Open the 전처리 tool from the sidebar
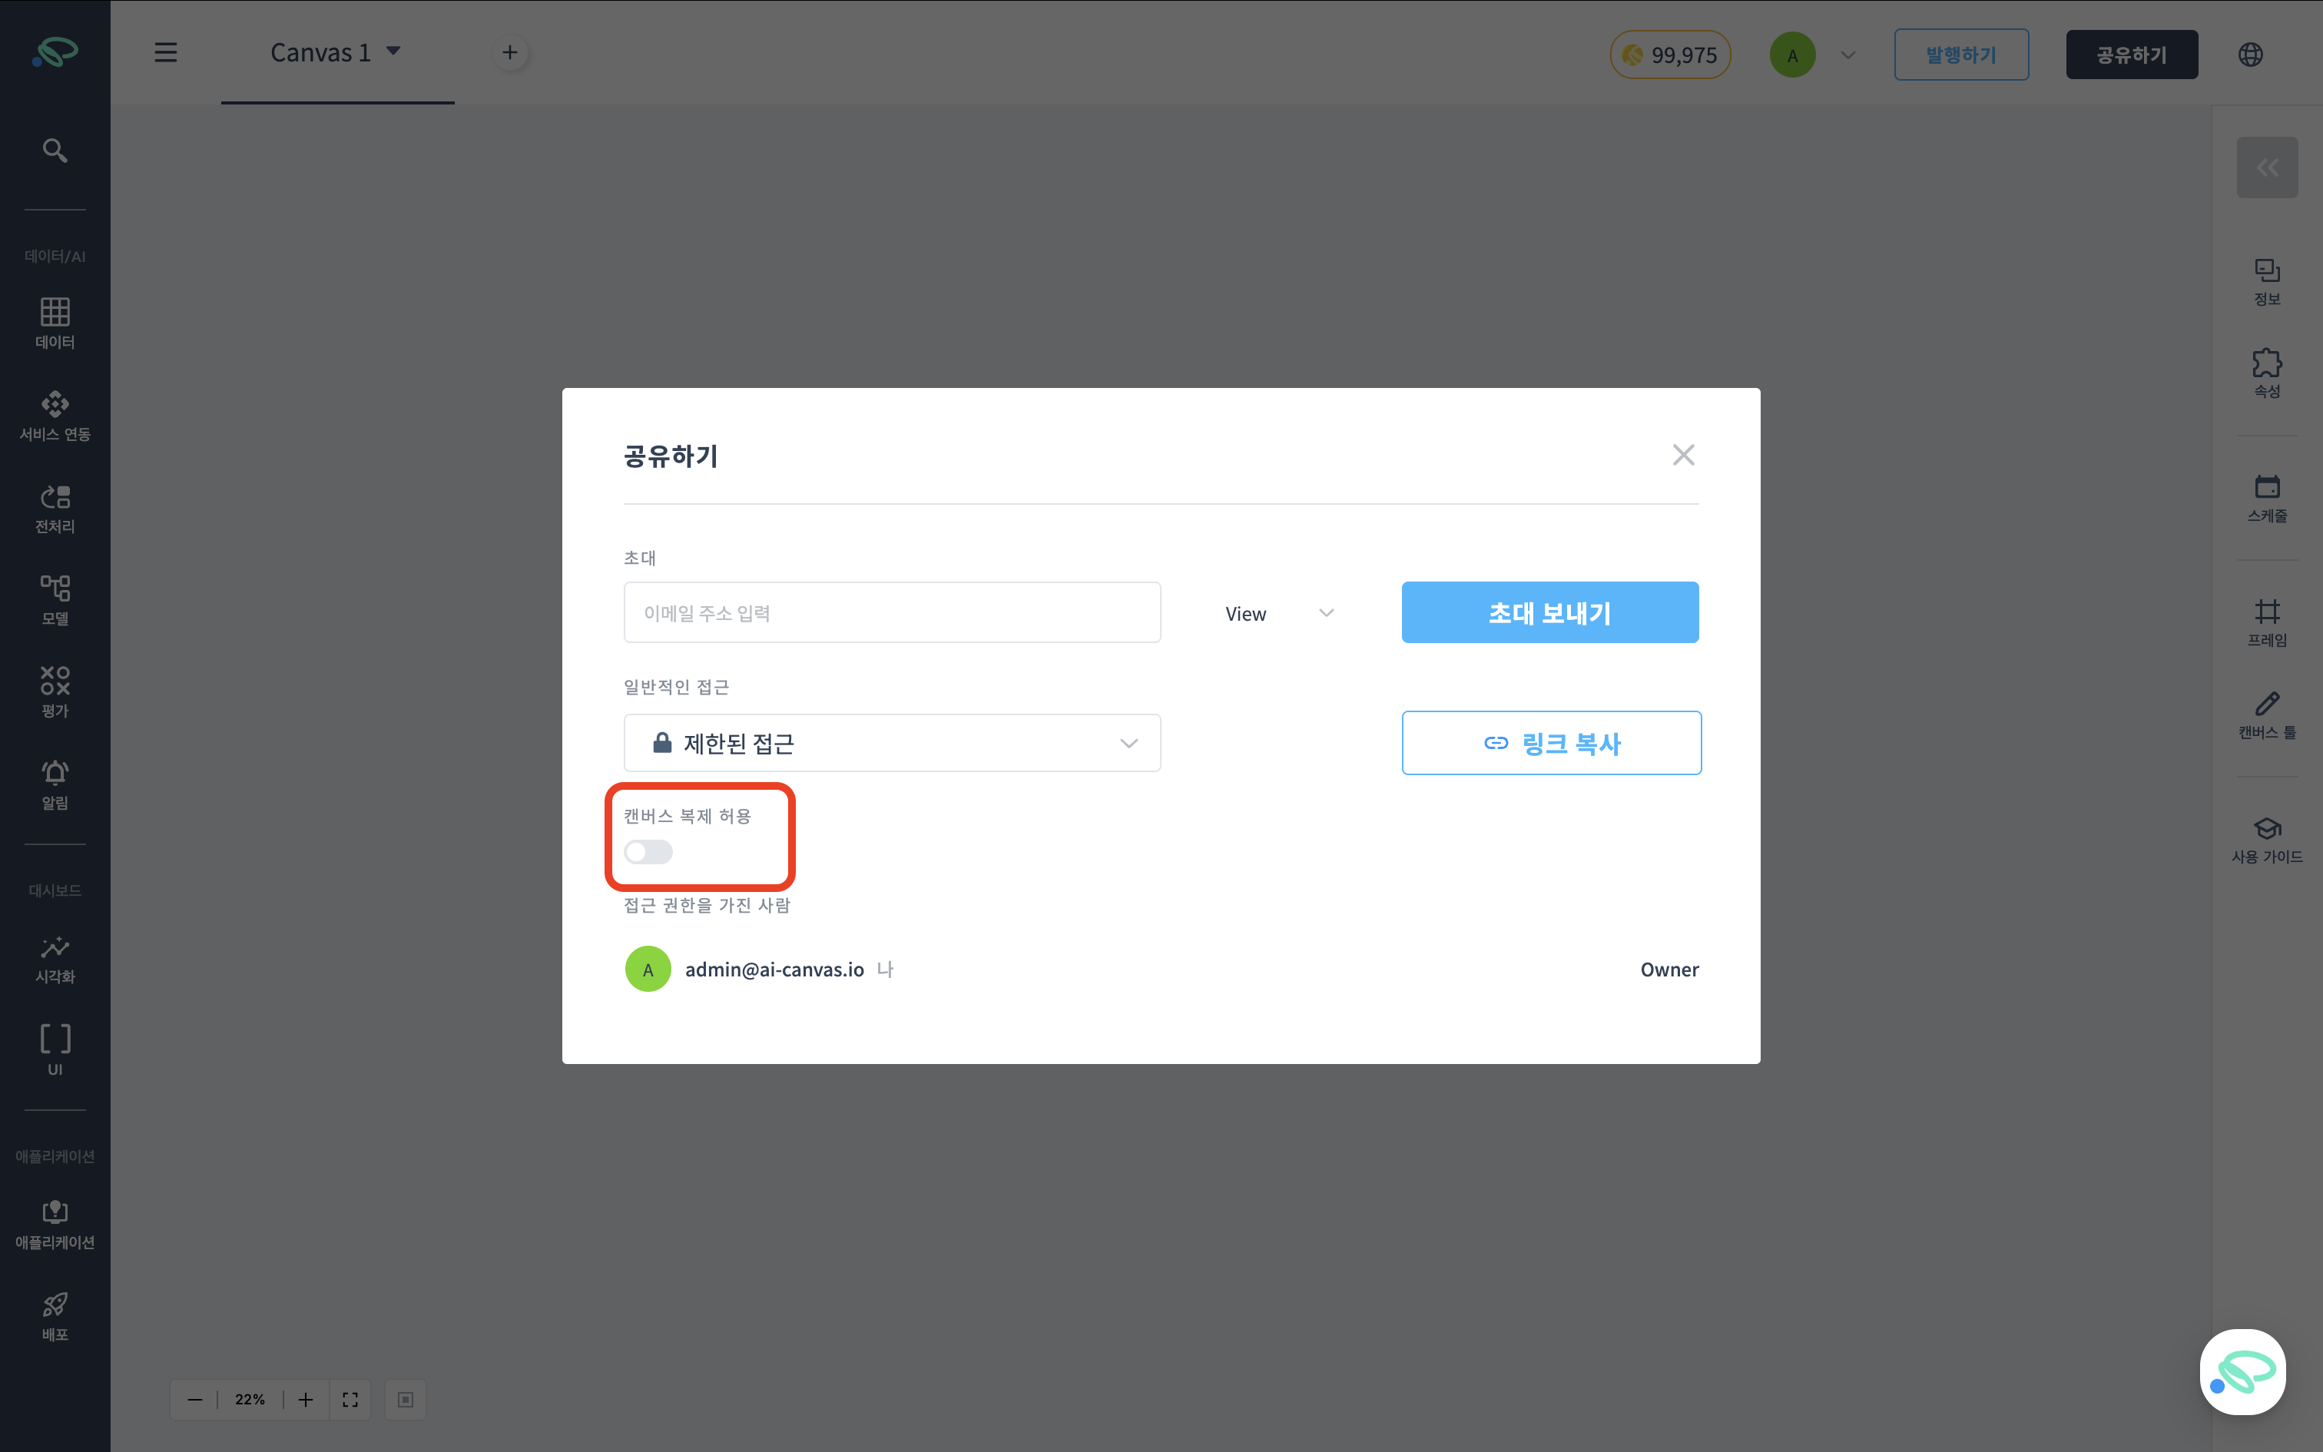Screen dimensions: 2323x1452 point(55,504)
